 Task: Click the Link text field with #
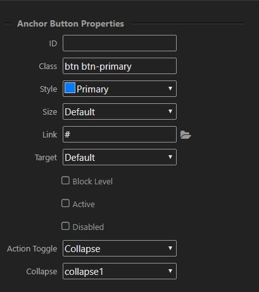(x=120, y=134)
